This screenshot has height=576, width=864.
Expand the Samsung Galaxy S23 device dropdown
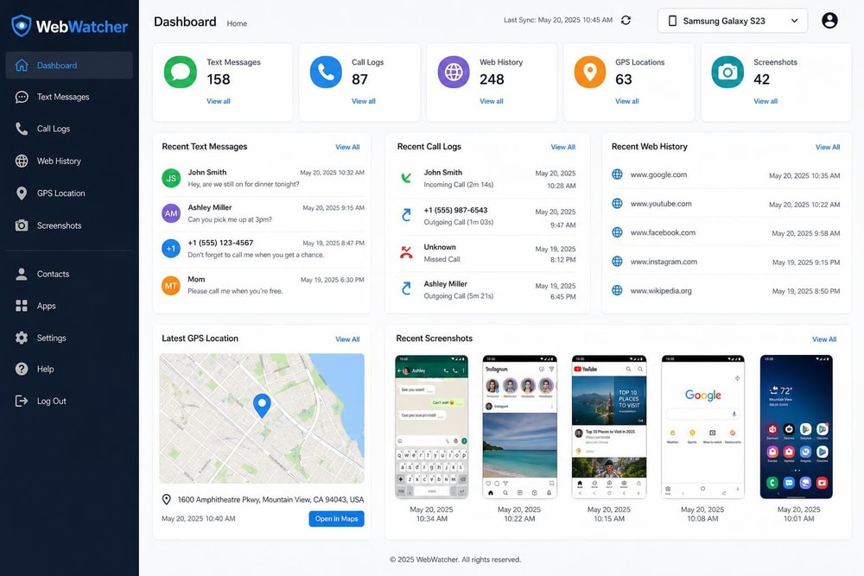click(733, 21)
